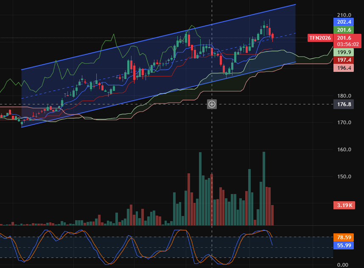Click the 176.8 crosshair price label
The height and width of the screenshot is (268, 364).
click(343, 104)
